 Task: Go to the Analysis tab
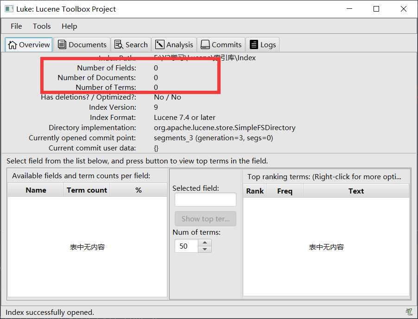point(174,44)
